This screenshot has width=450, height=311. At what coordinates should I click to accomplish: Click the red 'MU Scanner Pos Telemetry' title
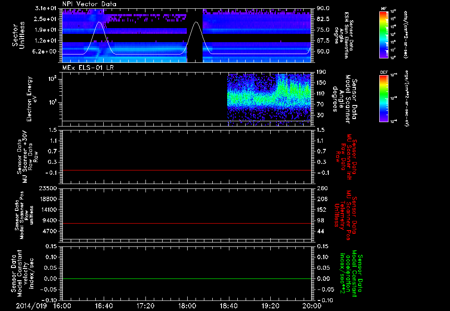click(345, 215)
